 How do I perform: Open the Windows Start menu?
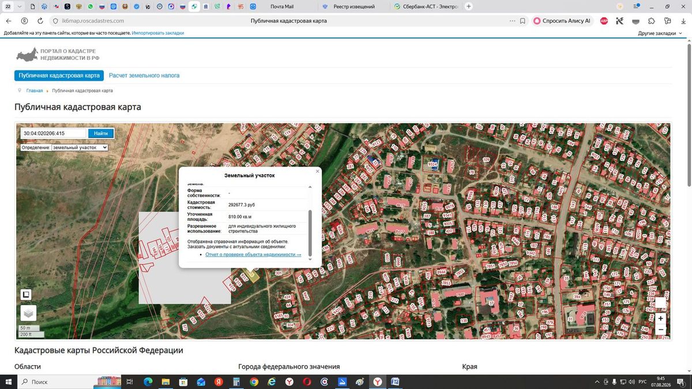(9, 382)
